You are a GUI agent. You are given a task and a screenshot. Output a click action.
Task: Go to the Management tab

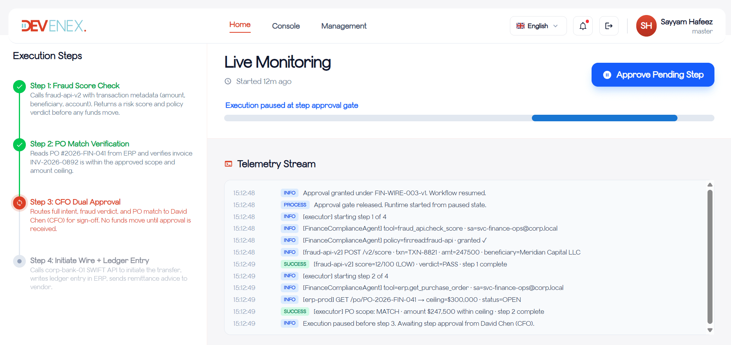pyautogui.click(x=344, y=26)
